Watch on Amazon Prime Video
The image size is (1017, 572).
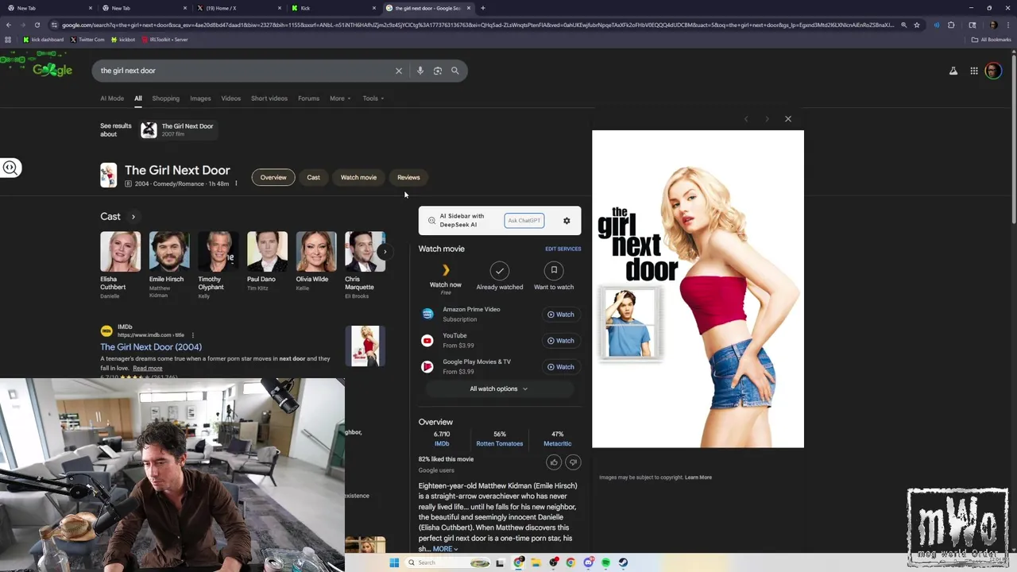pyautogui.click(x=561, y=315)
